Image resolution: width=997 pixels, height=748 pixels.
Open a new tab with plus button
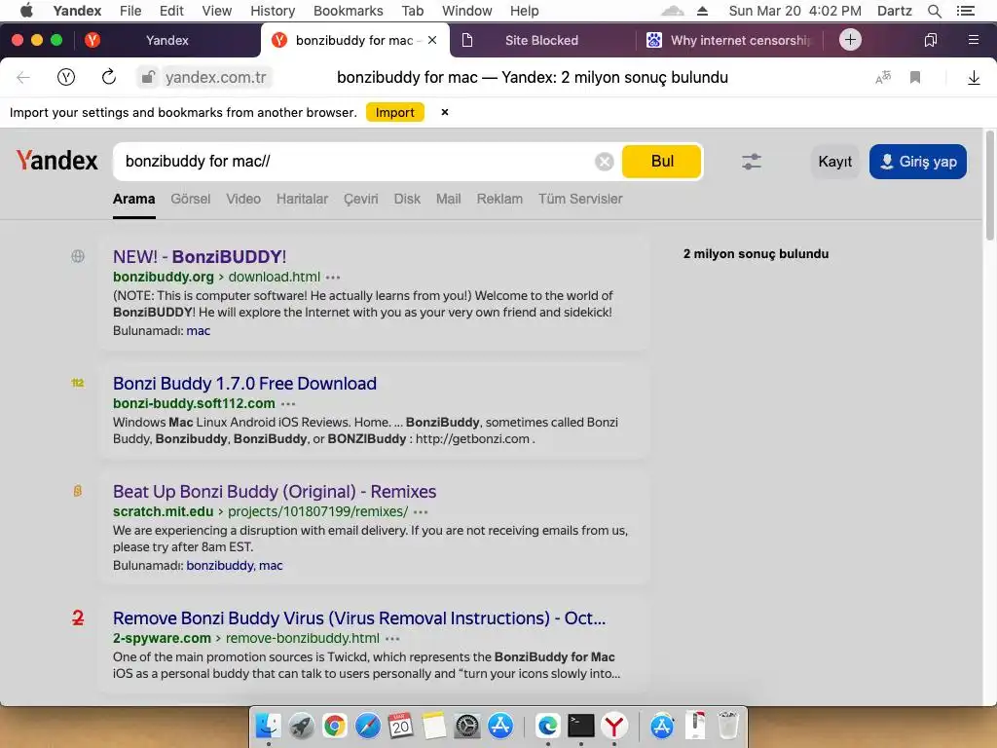pyautogui.click(x=850, y=39)
